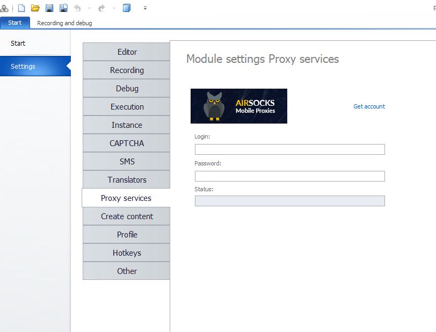Click the application logo icon in the title bar
This screenshot has width=436, height=332.
(4, 8)
